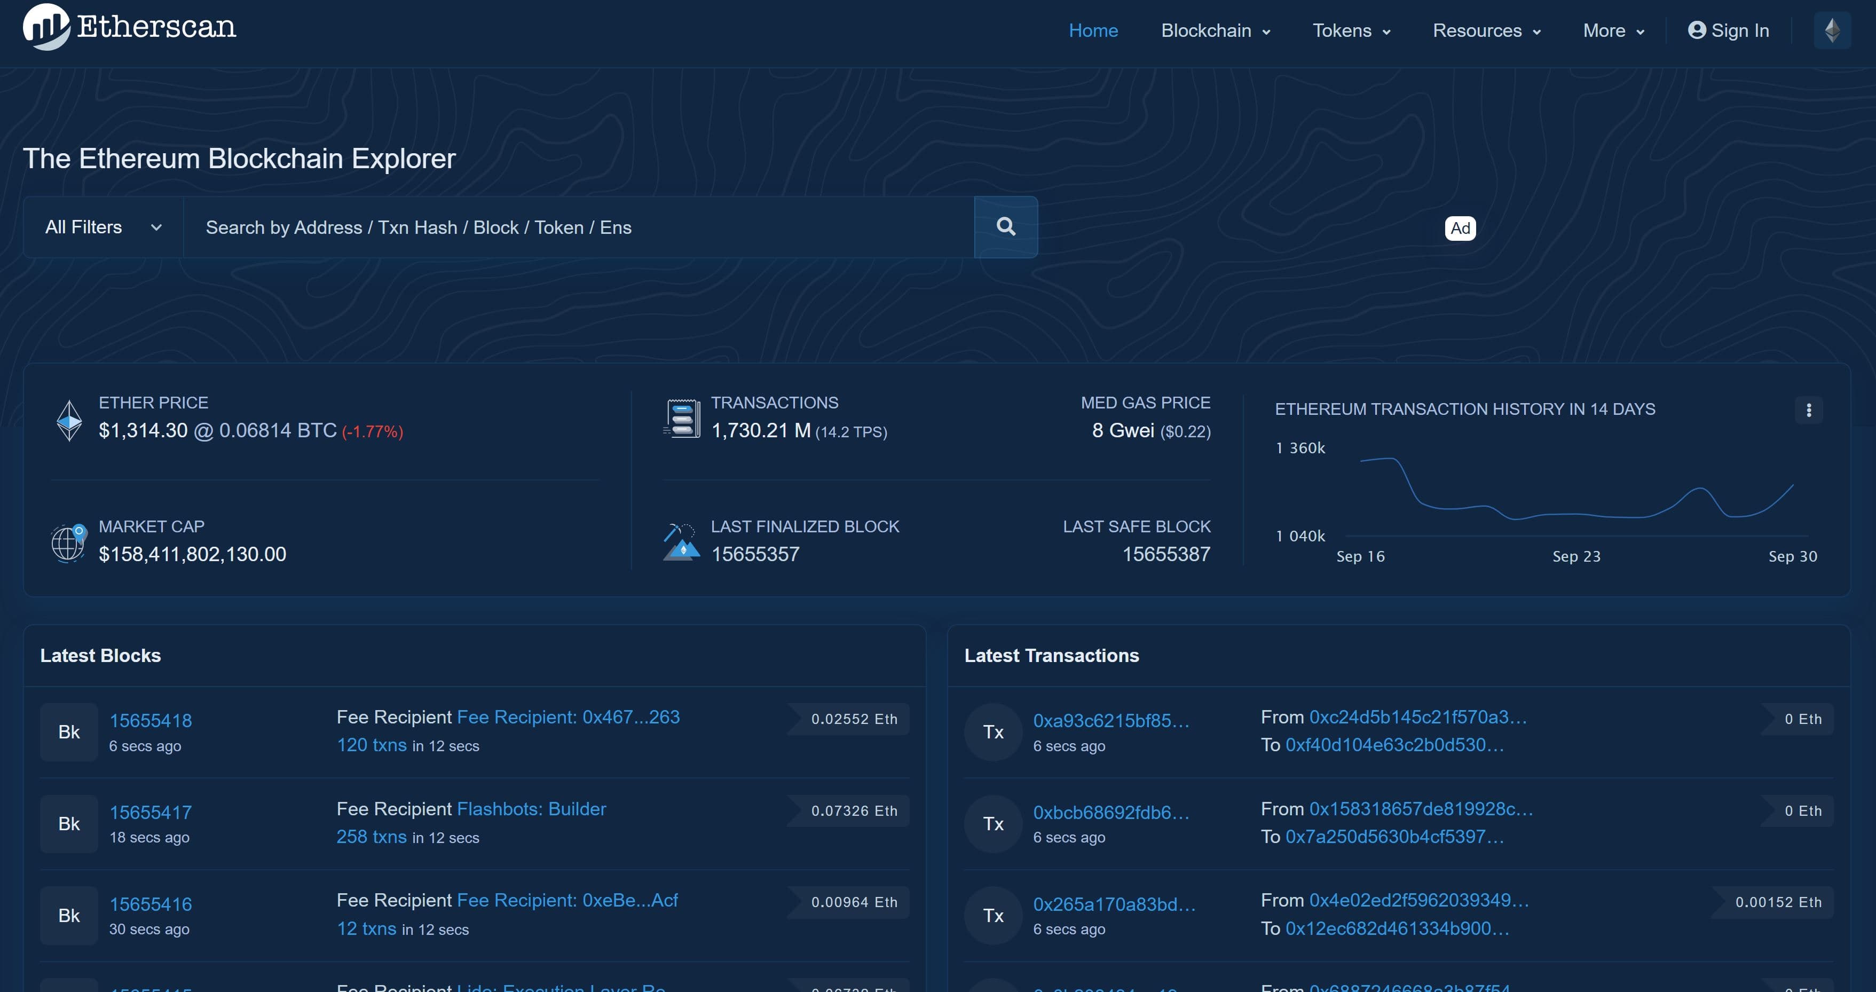Click the Sign In link
Image resolution: width=1876 pixels, height=992 pixels.
pos(1728,30)
